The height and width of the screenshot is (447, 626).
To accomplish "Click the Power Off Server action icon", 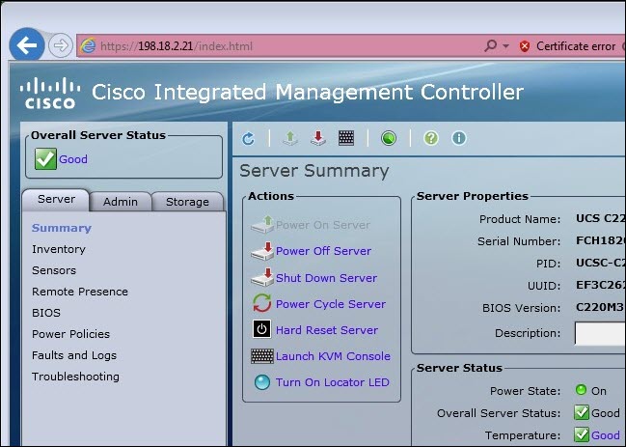I will tap(262, 251).
